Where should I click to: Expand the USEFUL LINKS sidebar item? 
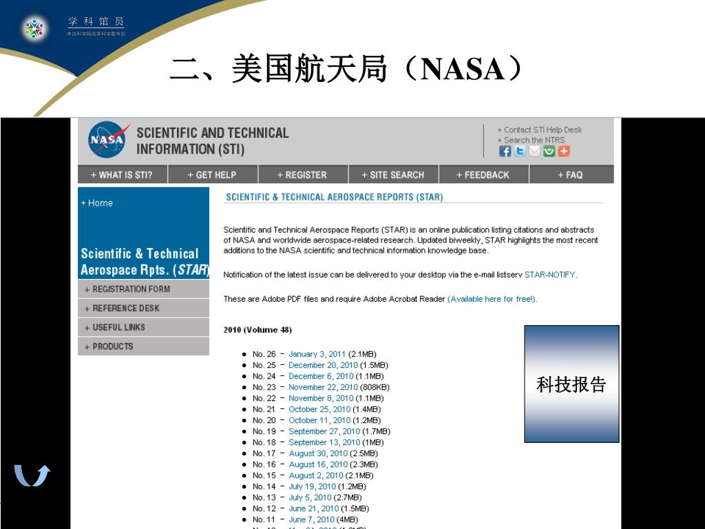point(143,327)
